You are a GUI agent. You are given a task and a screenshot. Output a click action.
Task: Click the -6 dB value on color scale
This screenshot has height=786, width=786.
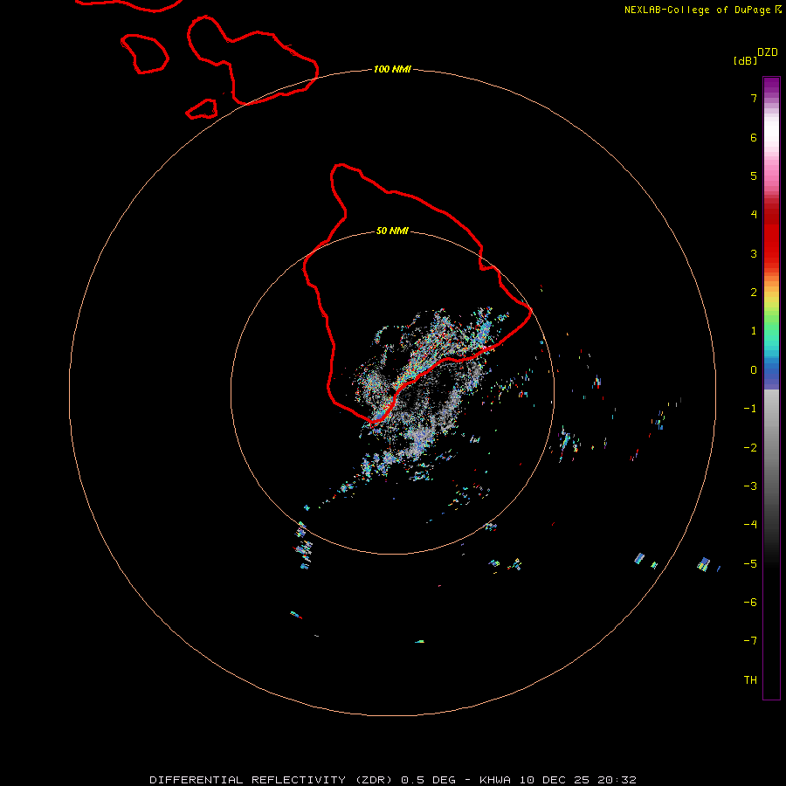click(750, 603)
